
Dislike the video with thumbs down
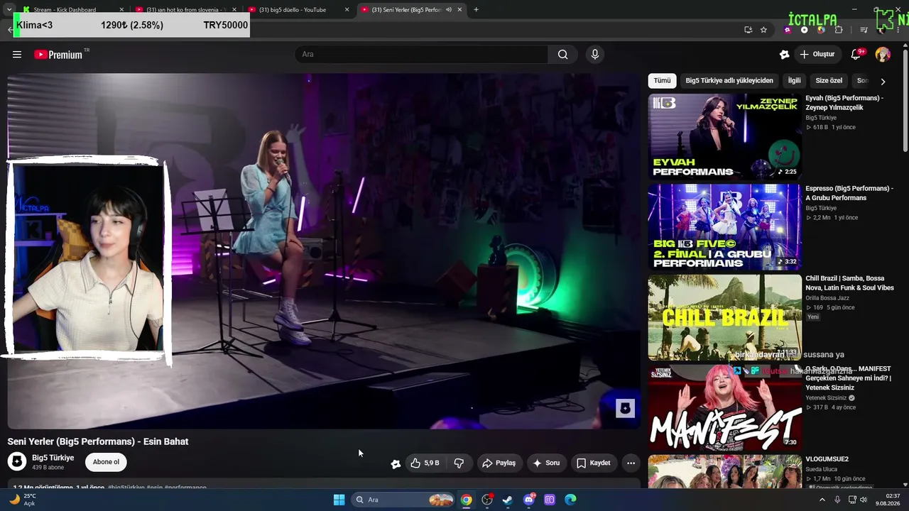point(459,463)
